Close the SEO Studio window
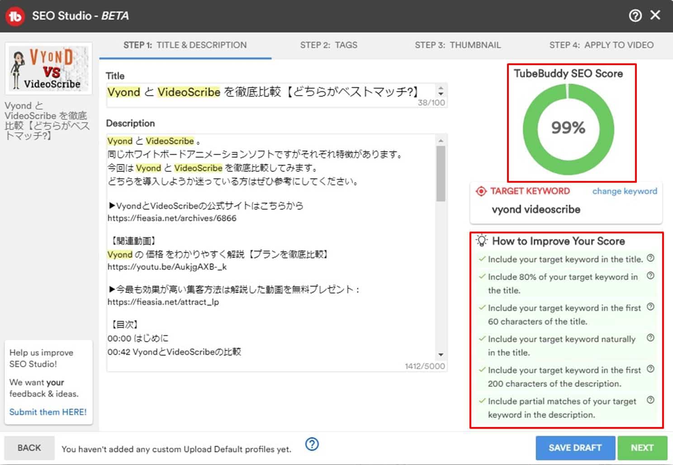The image size is (673, 465). (655, 15)
